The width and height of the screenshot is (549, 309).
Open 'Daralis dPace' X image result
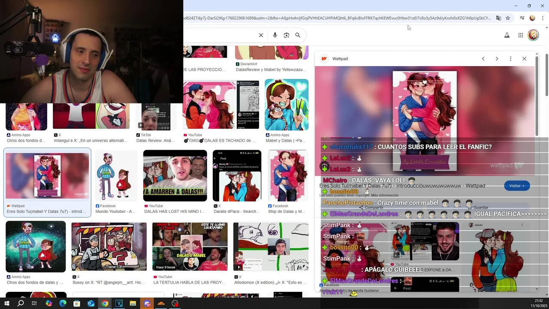[237, 176]
